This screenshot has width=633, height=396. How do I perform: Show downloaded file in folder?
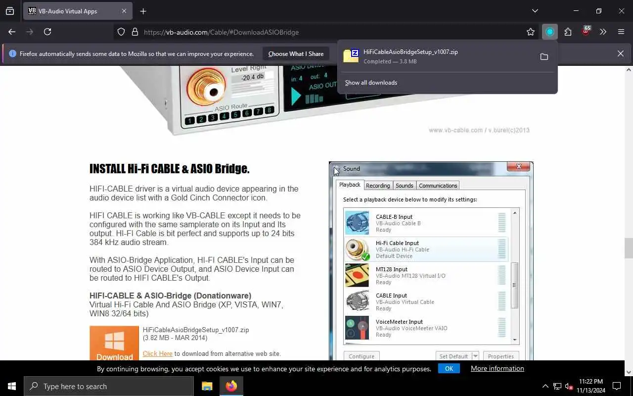pos(544,57)
